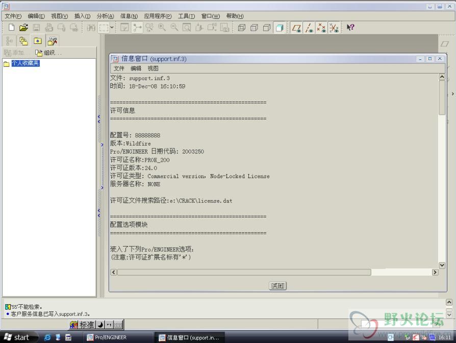This screenshot has height=343, width=456.
Task: Click the zoom in magnifier icon
Action: 162,28
